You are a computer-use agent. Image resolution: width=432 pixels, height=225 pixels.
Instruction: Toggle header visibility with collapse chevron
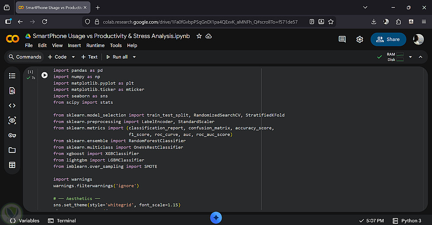tap(420, 57)
